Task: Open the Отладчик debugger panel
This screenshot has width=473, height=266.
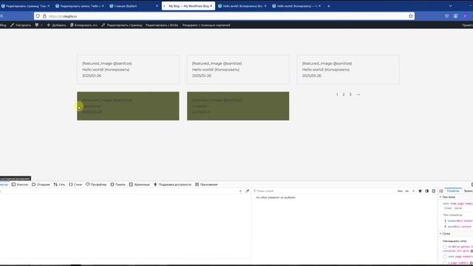Action: 41,184
